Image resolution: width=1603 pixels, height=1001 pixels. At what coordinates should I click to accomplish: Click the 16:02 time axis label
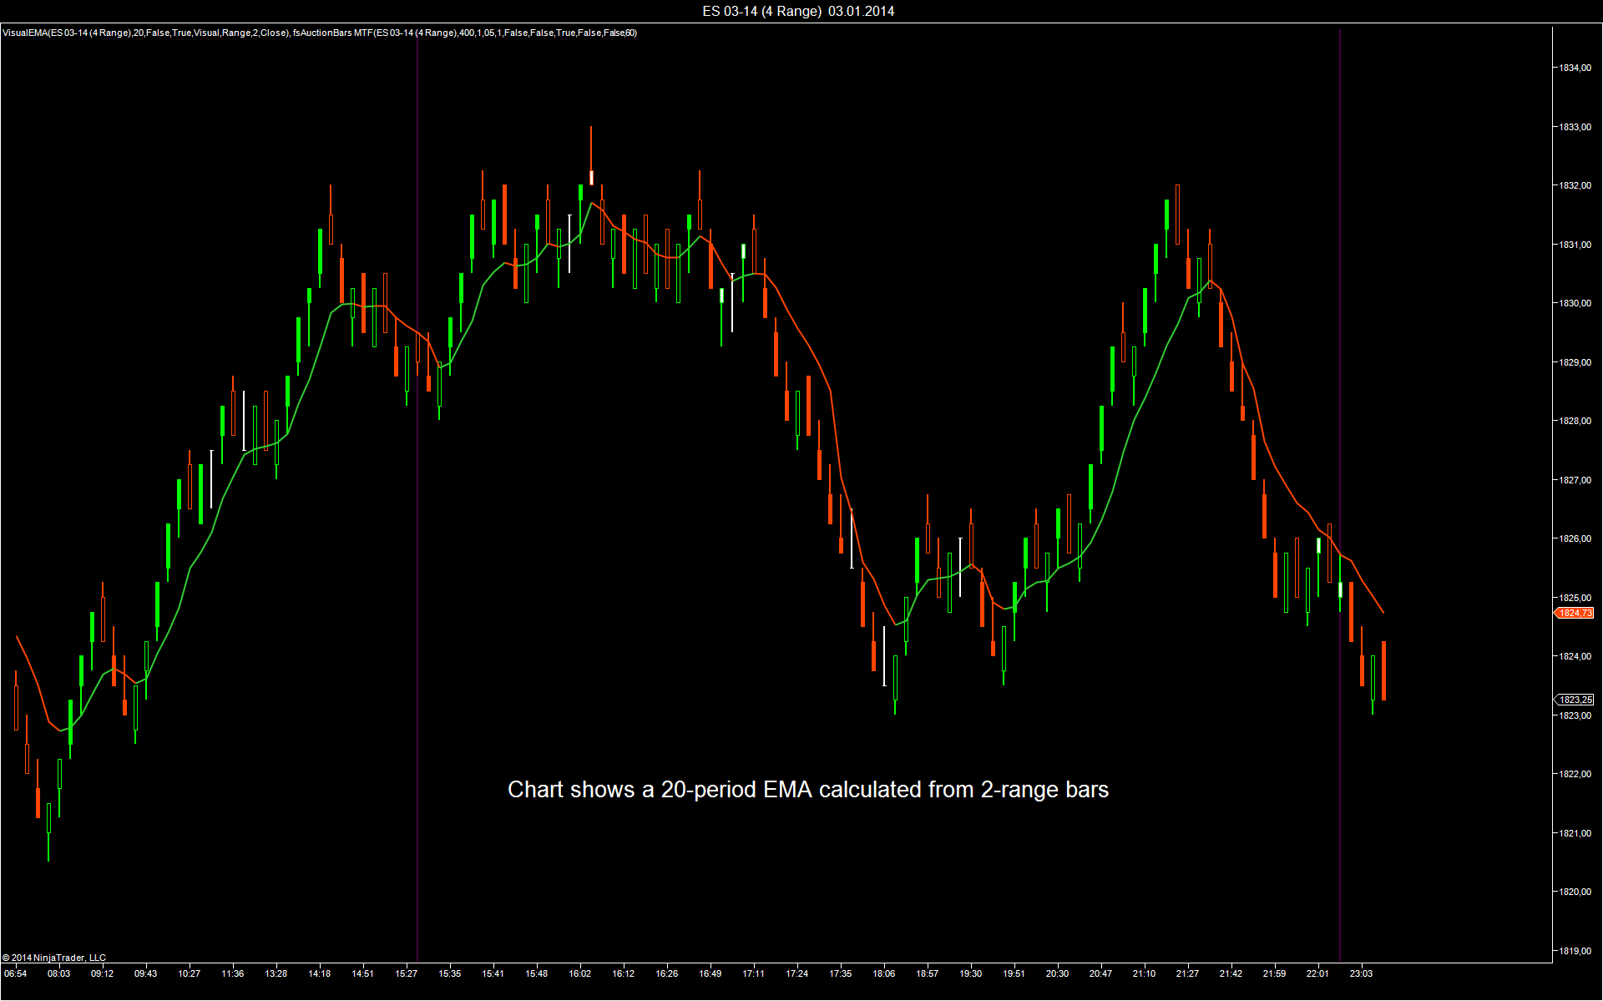tap(580, 973)
